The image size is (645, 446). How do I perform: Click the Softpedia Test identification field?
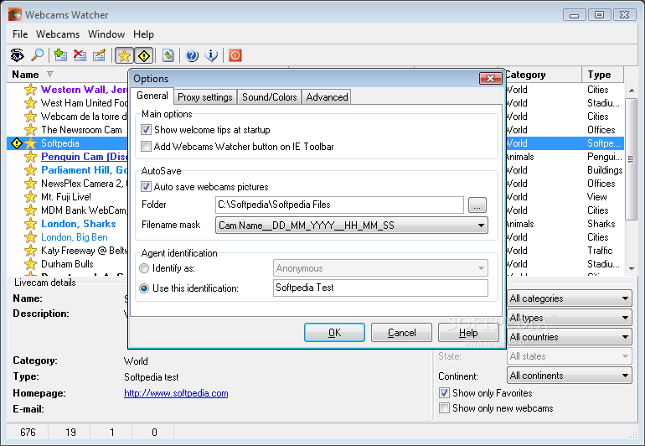[380, 288]
